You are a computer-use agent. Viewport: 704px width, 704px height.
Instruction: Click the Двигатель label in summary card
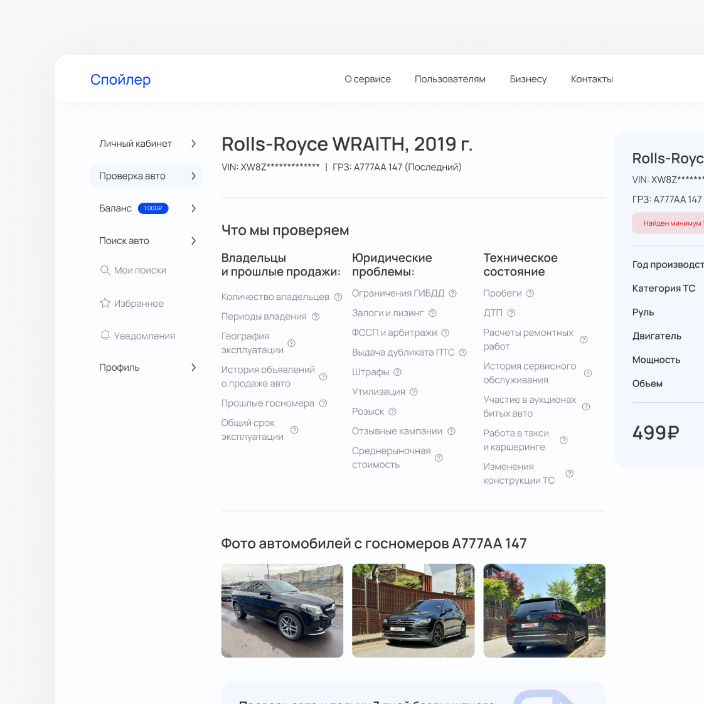(657, 336)
